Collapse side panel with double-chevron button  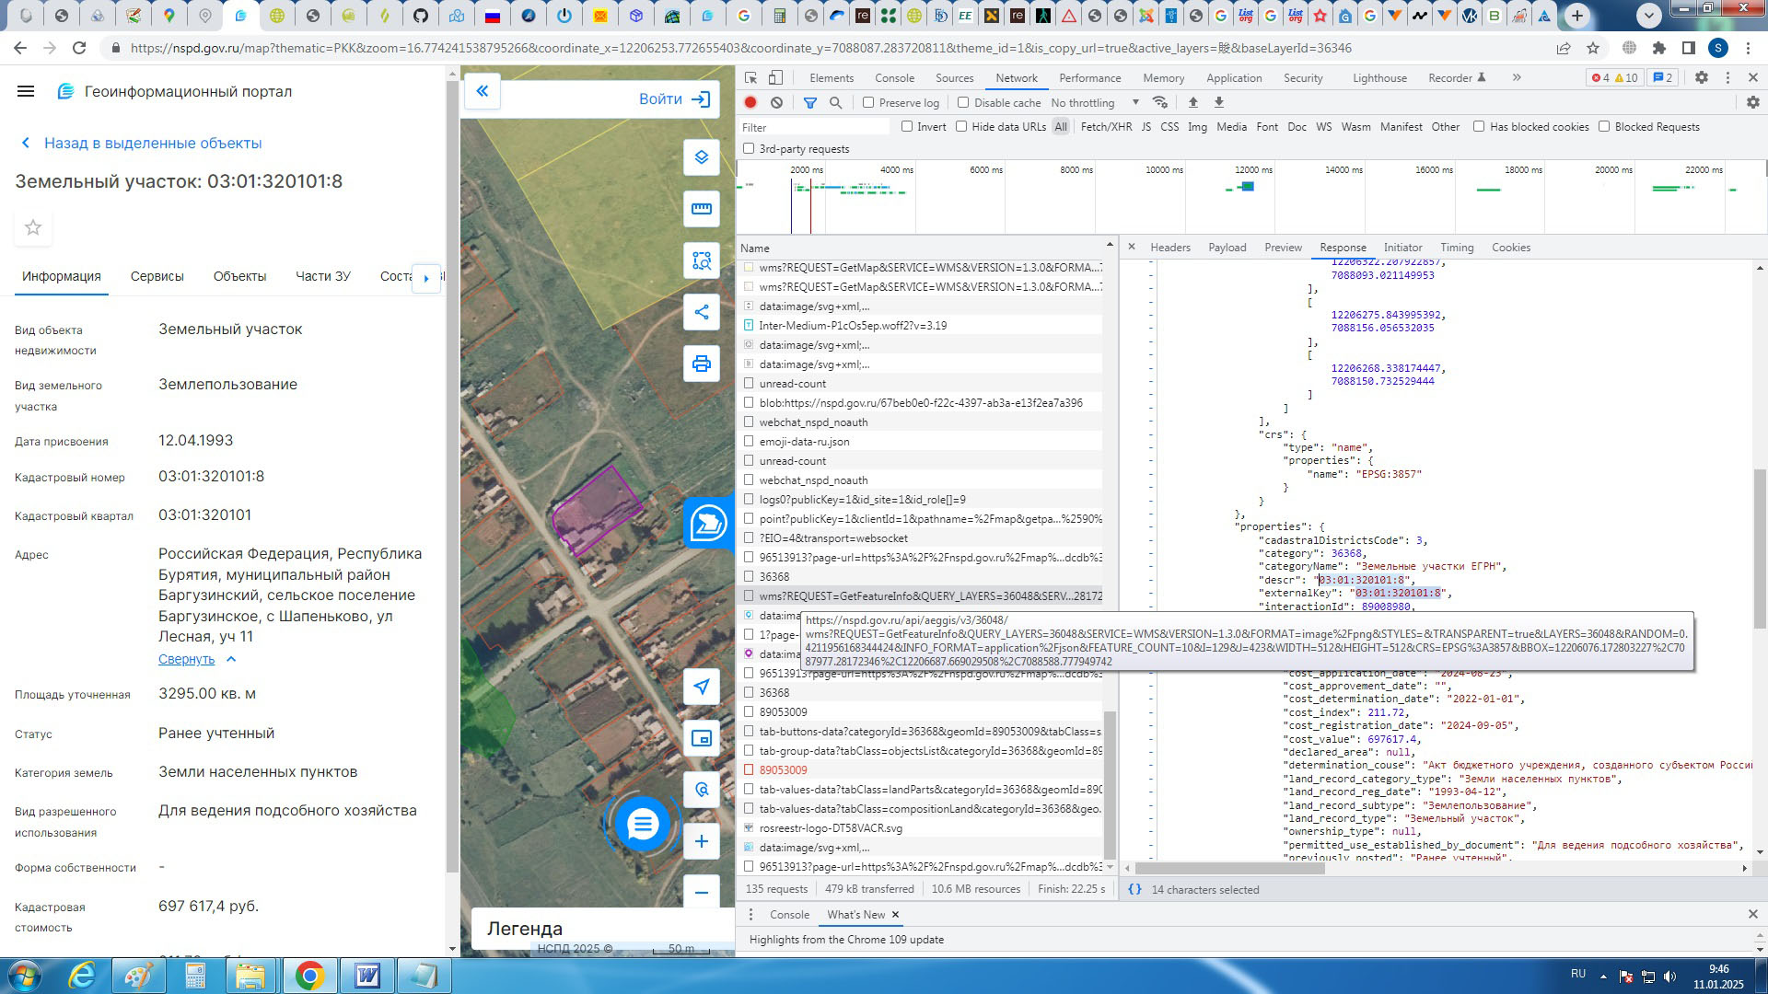click(482, 91)
